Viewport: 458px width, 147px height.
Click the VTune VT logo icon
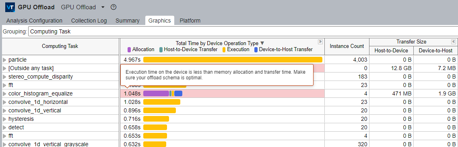(10, 7)
